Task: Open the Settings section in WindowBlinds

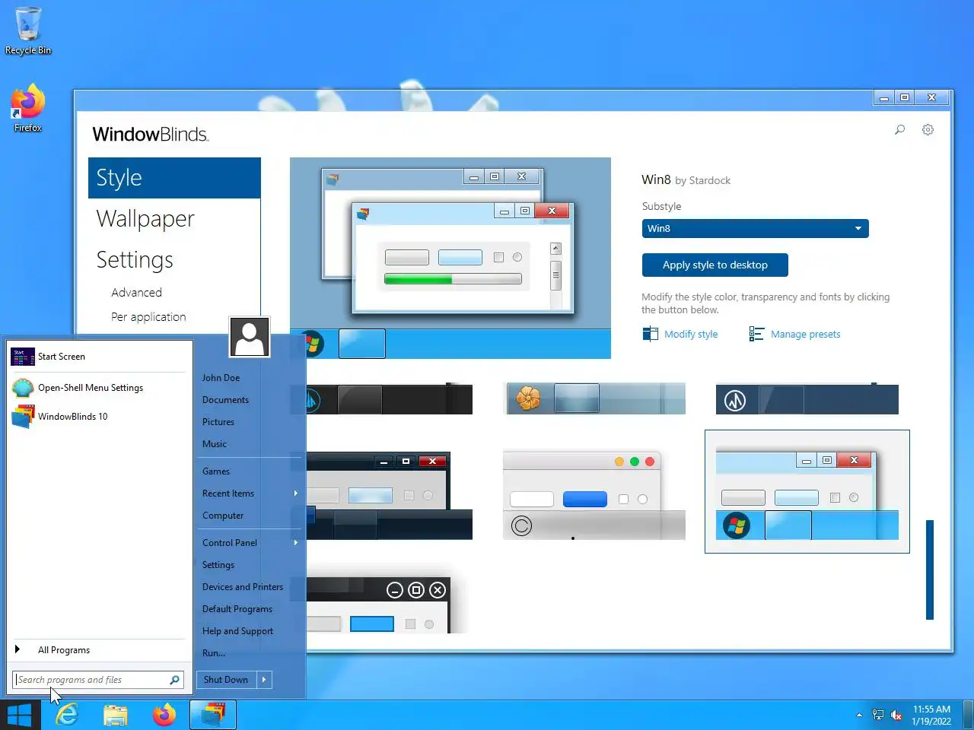Action: (x=135, y=260)
